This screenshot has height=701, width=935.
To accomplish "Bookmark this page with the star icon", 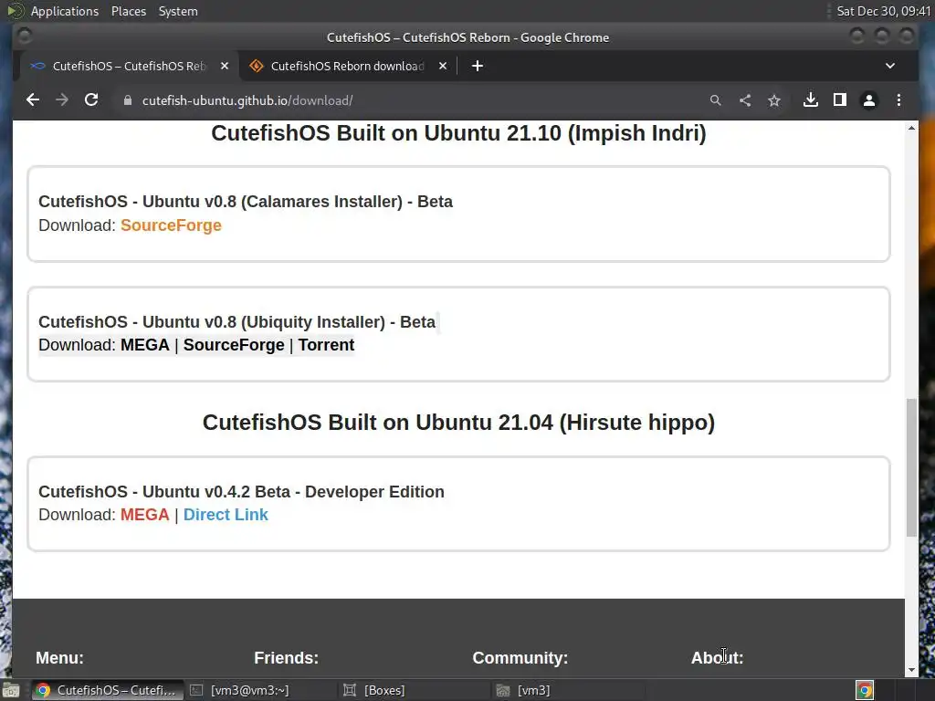I will point(774,100).
